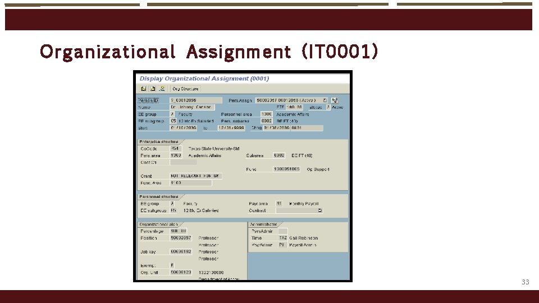Click the Status code field
Image resolution: width=539 pixels, height=303 pixels.
click(328, 107)
